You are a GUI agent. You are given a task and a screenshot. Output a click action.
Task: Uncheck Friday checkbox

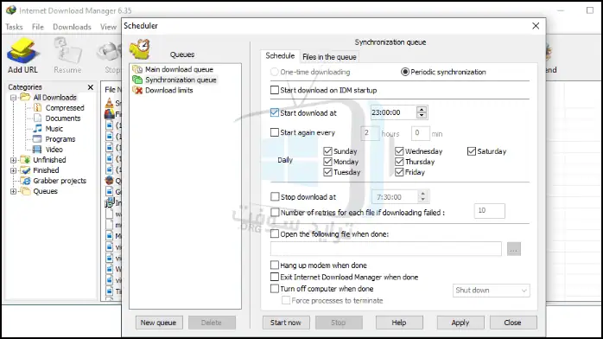click(399, 172)
